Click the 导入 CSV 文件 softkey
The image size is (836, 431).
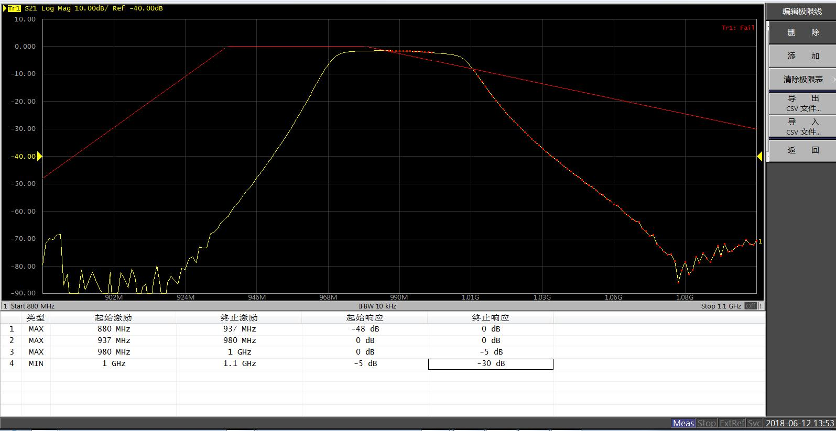pos(802,127)
